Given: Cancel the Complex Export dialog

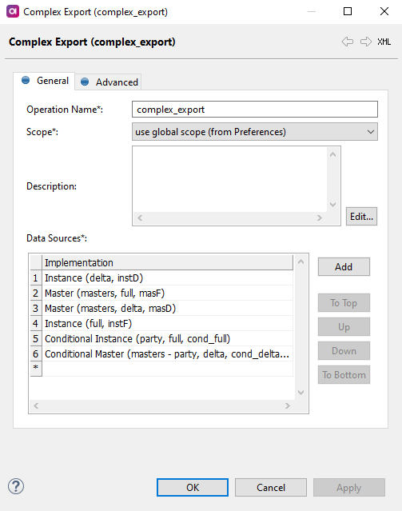Looking at the screenshot, I should pos(271,488).
